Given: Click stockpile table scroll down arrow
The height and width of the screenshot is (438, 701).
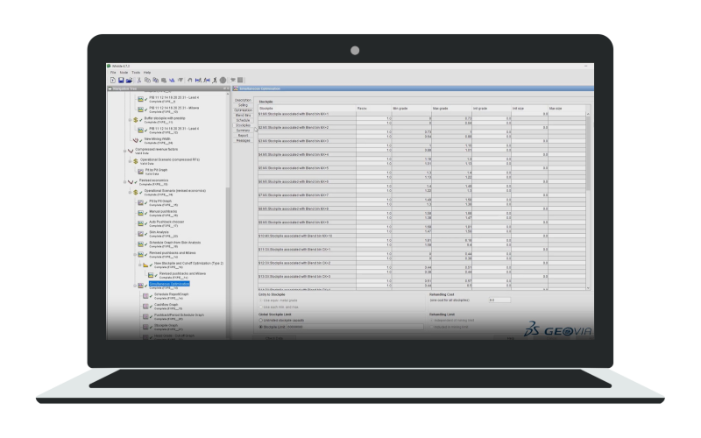Looking at the screenshot, I should (588, 288).
